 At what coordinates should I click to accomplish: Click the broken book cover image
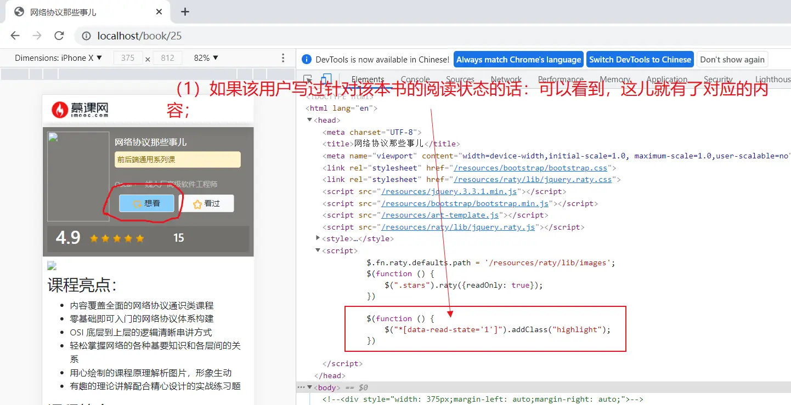point(78,176)
